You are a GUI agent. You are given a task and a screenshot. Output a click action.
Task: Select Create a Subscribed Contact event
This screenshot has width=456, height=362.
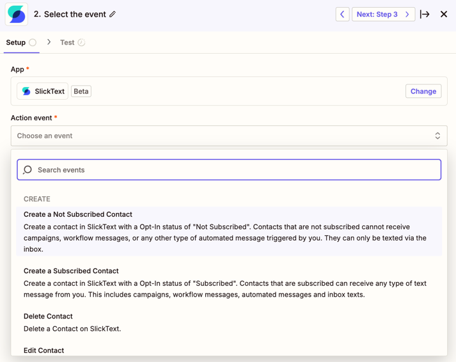pos(229,283)
